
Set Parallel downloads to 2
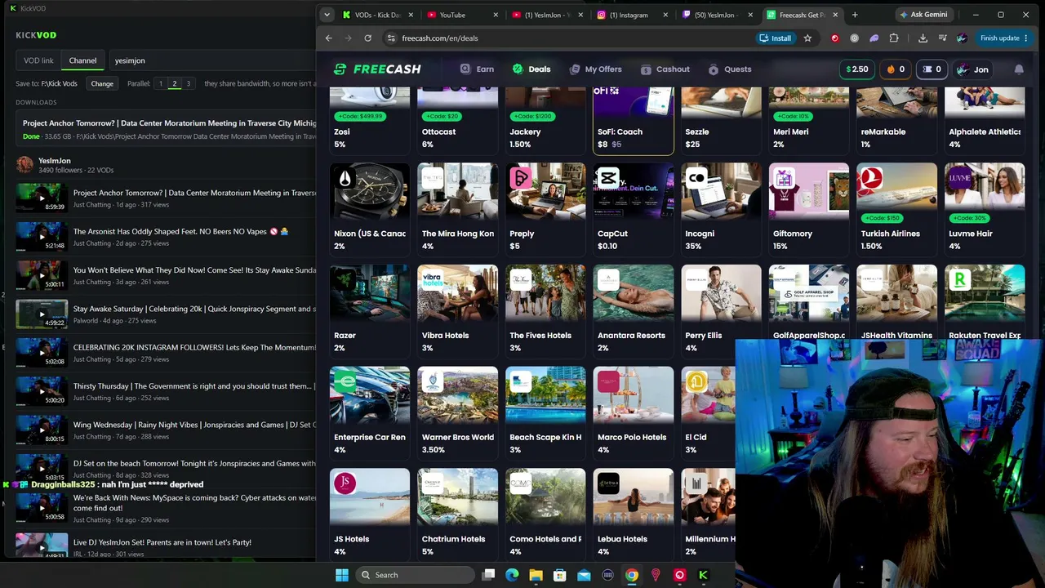coord(174,83)
